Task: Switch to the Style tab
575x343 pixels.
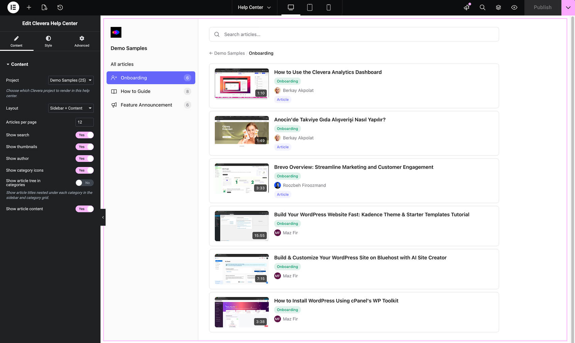Action: (x=48, y=41)
